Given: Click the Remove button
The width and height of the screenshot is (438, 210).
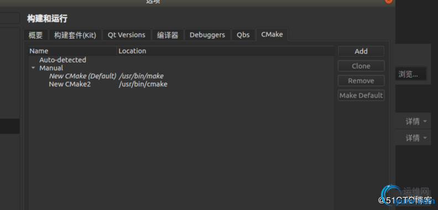Looking at the screenshot, I should (361, 81).
